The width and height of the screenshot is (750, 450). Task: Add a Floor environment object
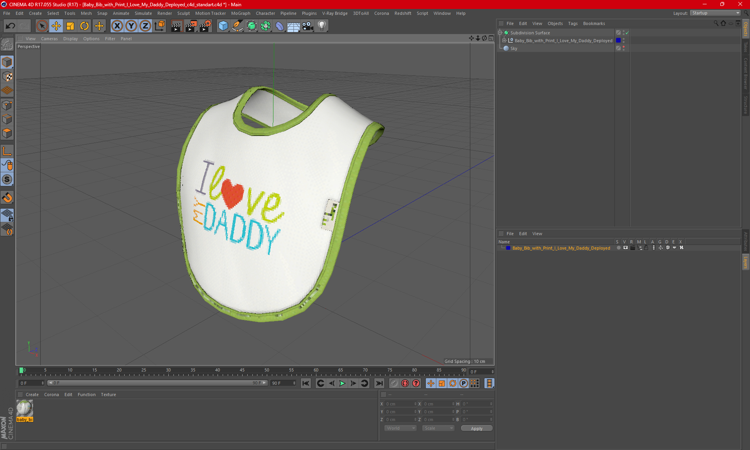pyautogui.click(x=293, y=26)
